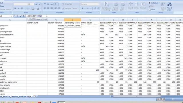Select Middle Align icon

coord(48,4)
